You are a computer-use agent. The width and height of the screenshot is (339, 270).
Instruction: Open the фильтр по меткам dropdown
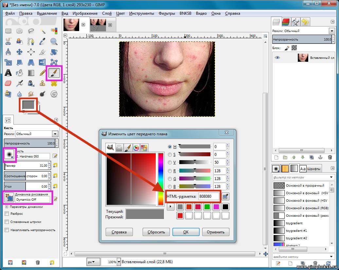coord(331,177)
